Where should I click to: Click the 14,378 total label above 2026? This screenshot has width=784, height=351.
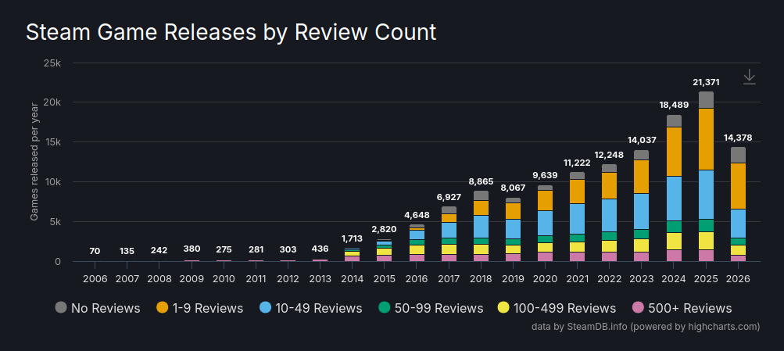738,138
